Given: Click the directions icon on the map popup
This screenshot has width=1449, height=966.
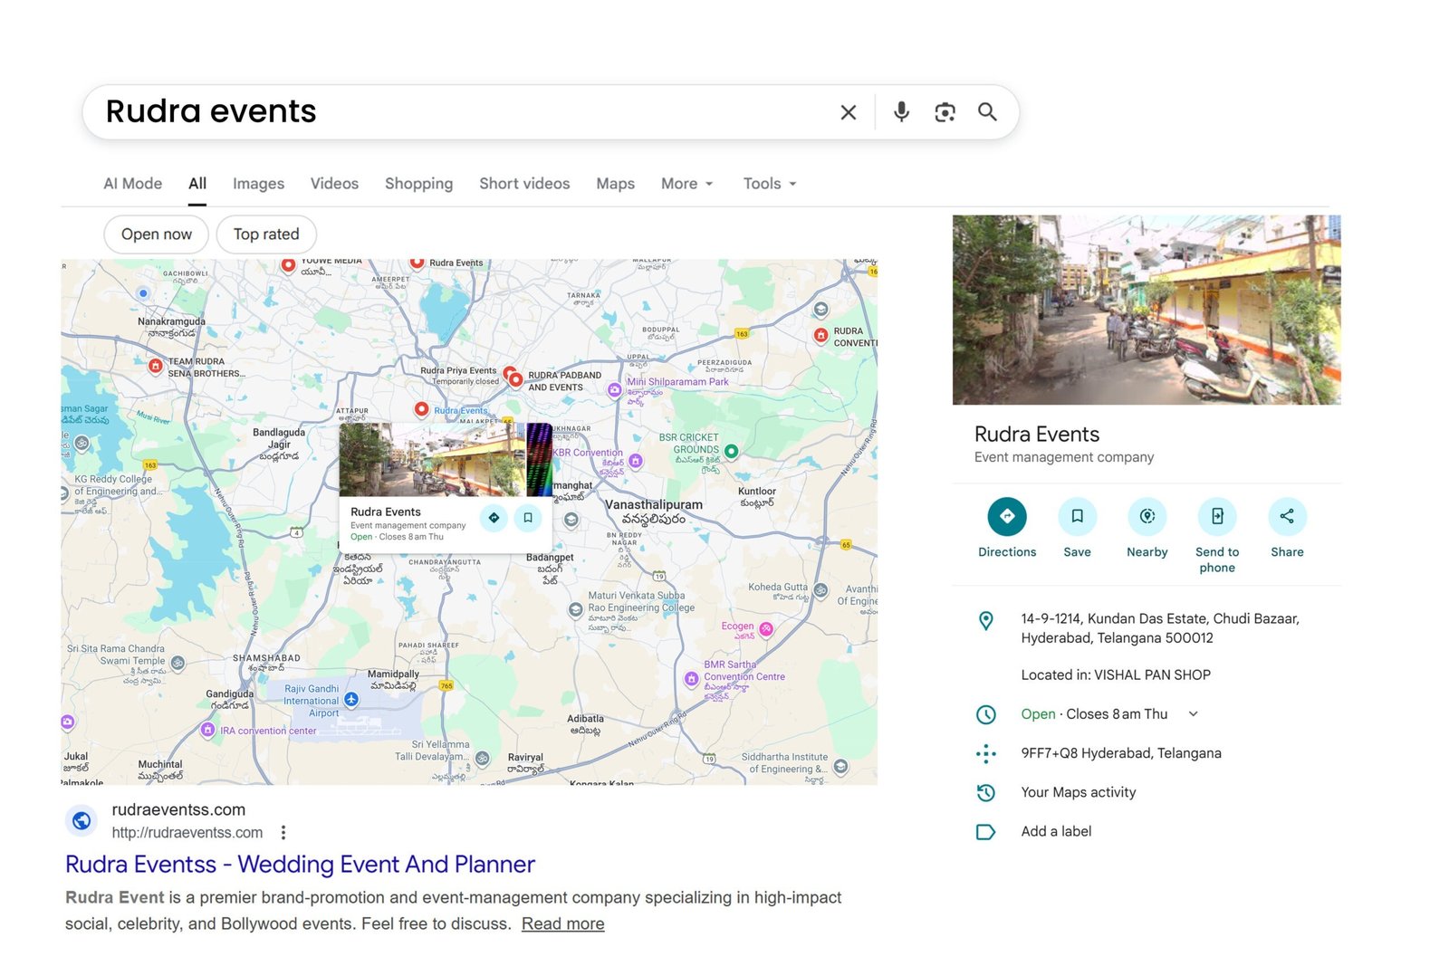Looking at the screenshot, I should (494, 518).
